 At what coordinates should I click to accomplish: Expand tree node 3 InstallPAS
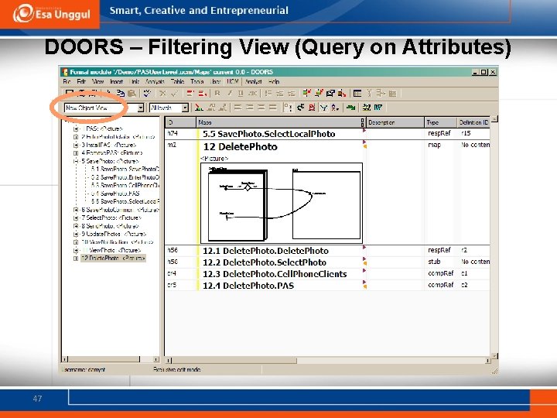tap(76, 145)
